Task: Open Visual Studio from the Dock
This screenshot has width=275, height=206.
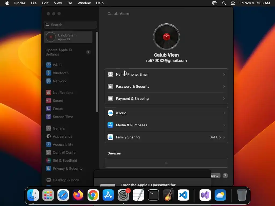Action: click(x=205, y=195)
